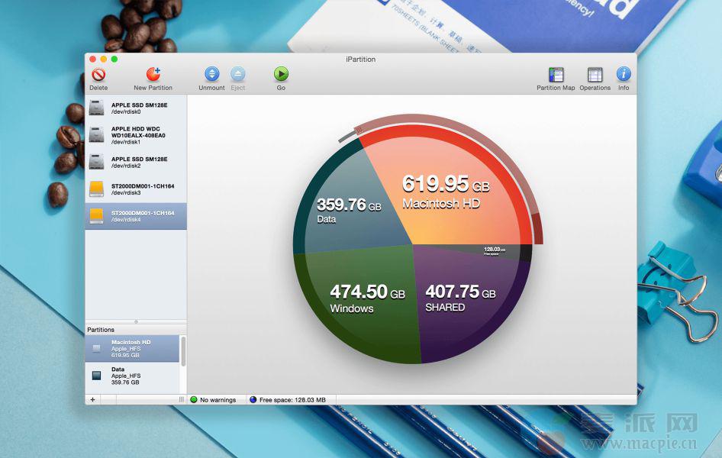Click the Partitions list scrollbar
722x458 pixels.
click(183, 350)
